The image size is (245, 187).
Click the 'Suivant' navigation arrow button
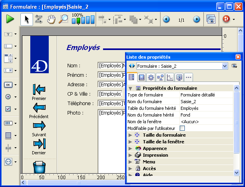[x=39, y=126]
